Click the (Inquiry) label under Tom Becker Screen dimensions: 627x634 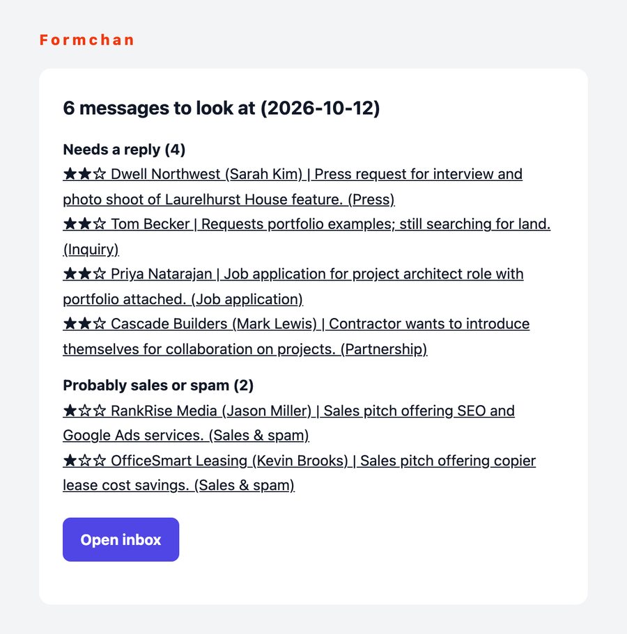tap(91, 249)
